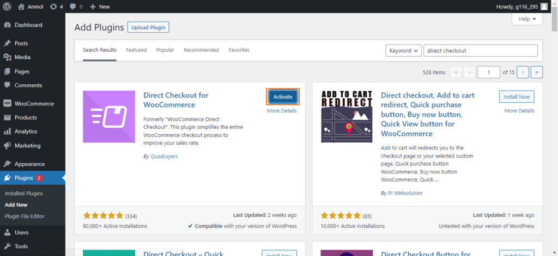Open More Details for Add to cart redirect plugin

(x=519, y=111)
